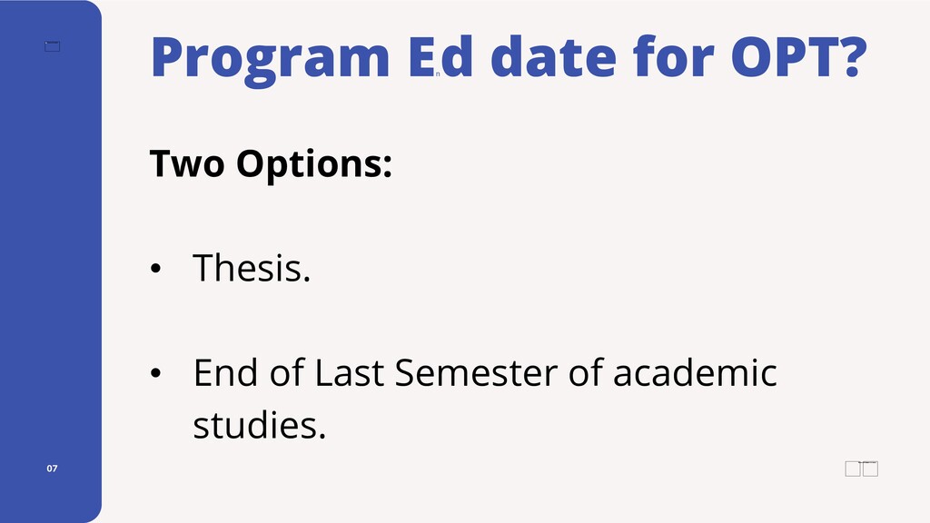
Task: Click the word "Program" in the title
Action: click(270, 58)
